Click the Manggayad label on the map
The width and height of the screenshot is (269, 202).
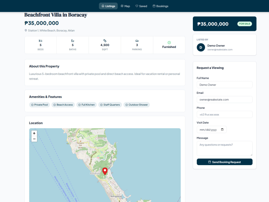click(116, 196)
